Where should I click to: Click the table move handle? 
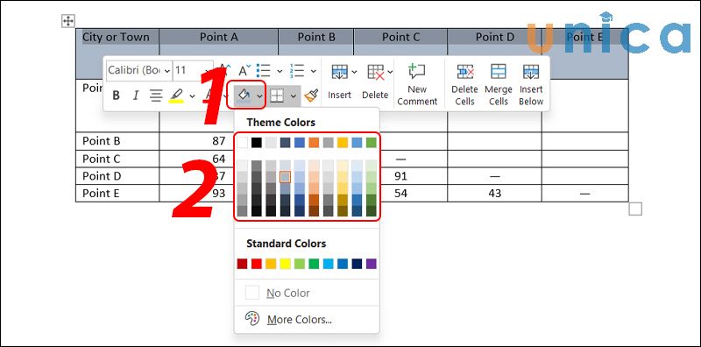point(68,20)
